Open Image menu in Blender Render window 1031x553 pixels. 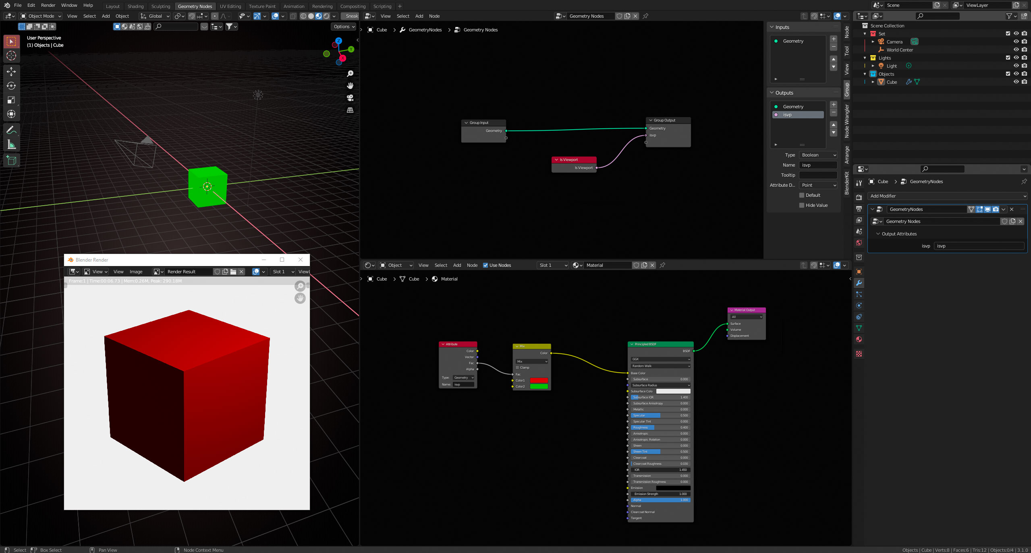[x=136, y=272]
